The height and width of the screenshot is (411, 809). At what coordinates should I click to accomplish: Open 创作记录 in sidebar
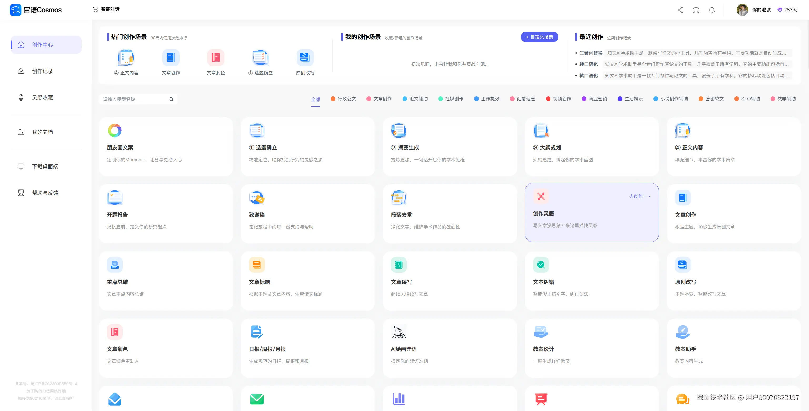coord(42,71)
